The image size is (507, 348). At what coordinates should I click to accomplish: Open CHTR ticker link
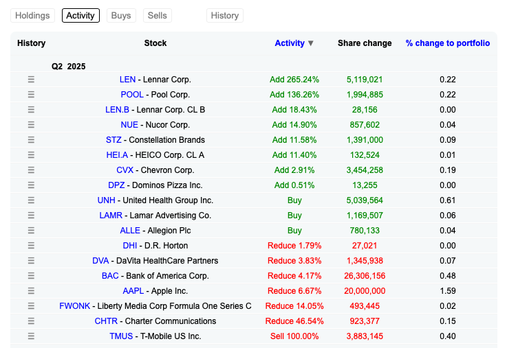tap(106, 321)
